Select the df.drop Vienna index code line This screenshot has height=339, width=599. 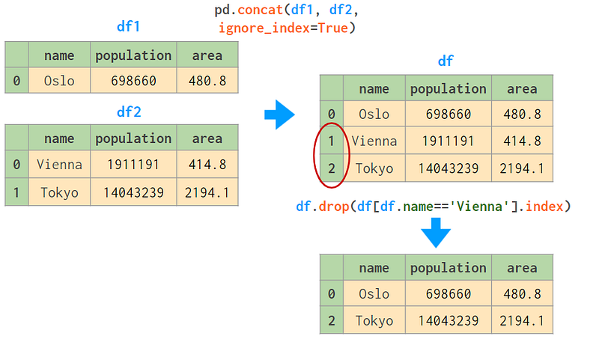pos(434,207)
